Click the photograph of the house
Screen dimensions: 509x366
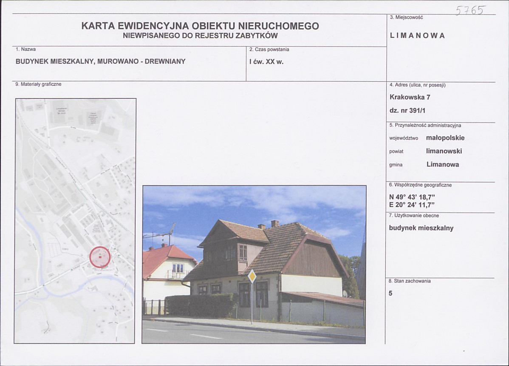click(254, 264)
